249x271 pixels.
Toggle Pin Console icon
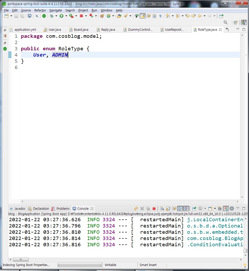(x=194, y=209)
